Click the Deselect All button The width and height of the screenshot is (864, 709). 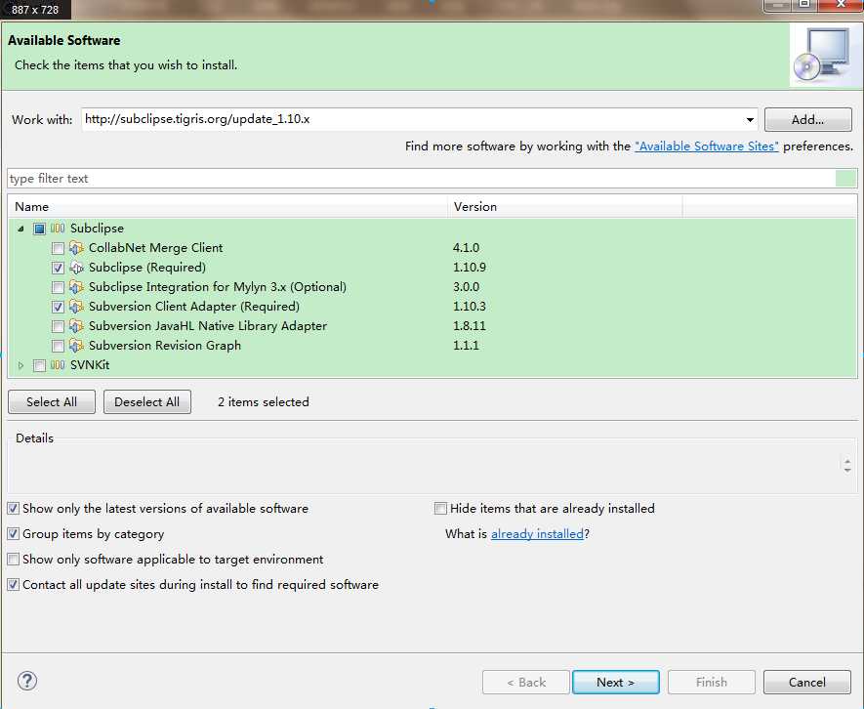click(x=147, y=402)
